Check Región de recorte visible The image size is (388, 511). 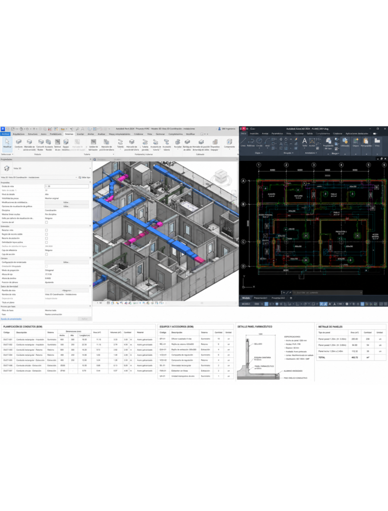click(46, 235)
